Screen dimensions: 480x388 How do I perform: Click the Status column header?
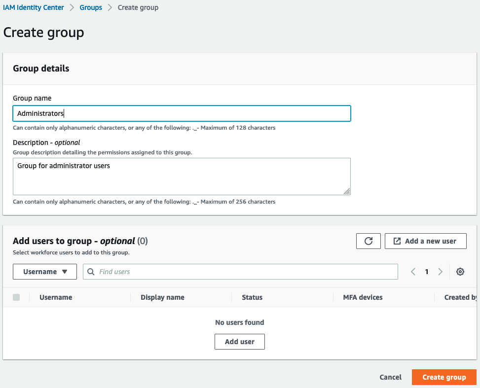click(x=252, y=297)
